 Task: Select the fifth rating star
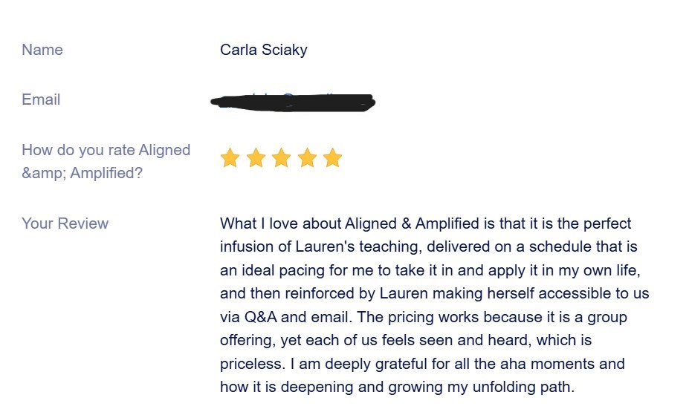click(332, 157)
